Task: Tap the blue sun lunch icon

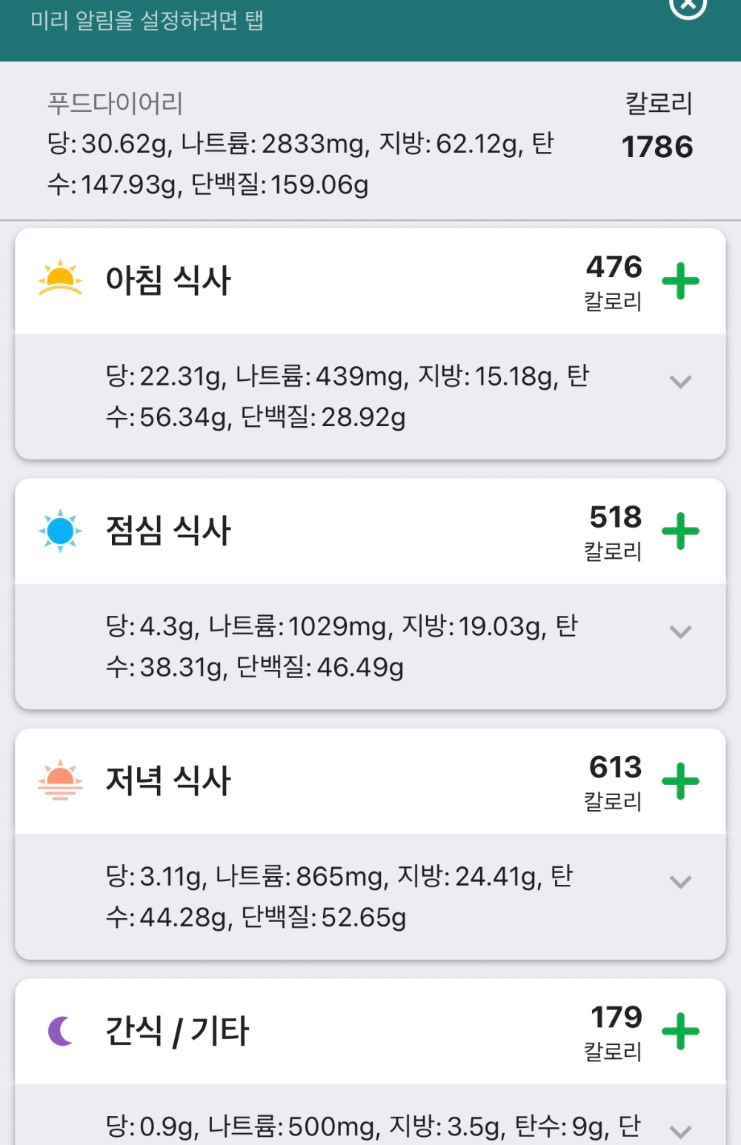Action: (x=60, y=531)
